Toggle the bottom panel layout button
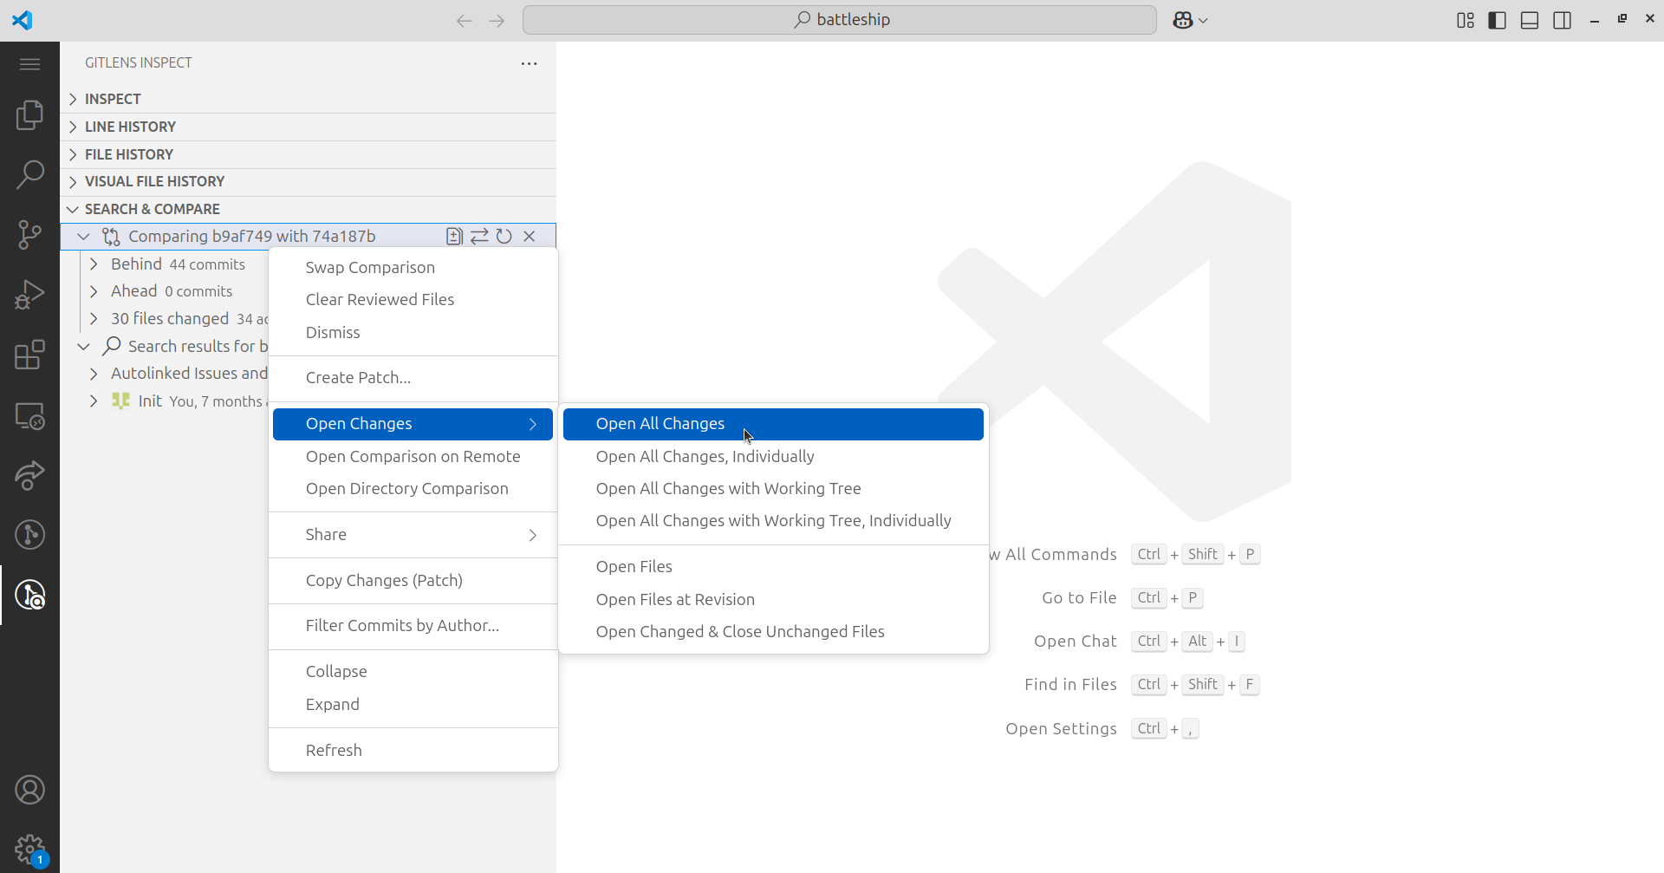This screenshot has height=873, width=1664. (x=1530, y=20)
